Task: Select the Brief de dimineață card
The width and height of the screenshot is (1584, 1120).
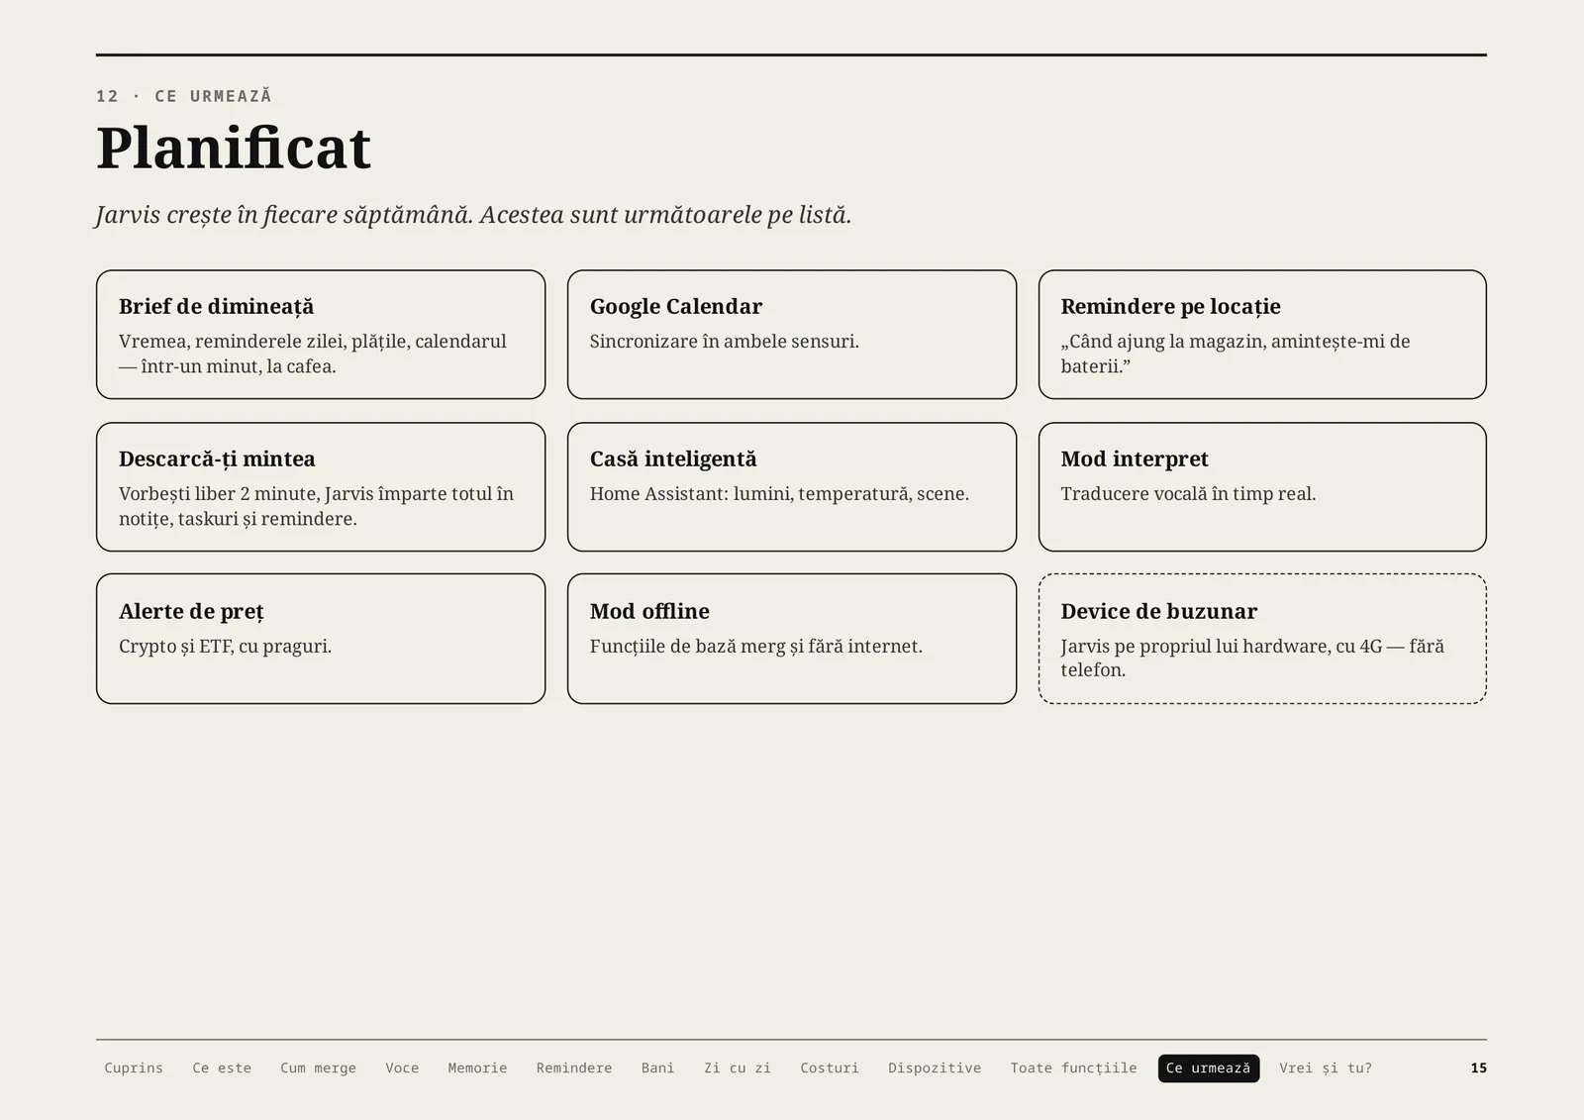Action: click(x=321, y=335)
